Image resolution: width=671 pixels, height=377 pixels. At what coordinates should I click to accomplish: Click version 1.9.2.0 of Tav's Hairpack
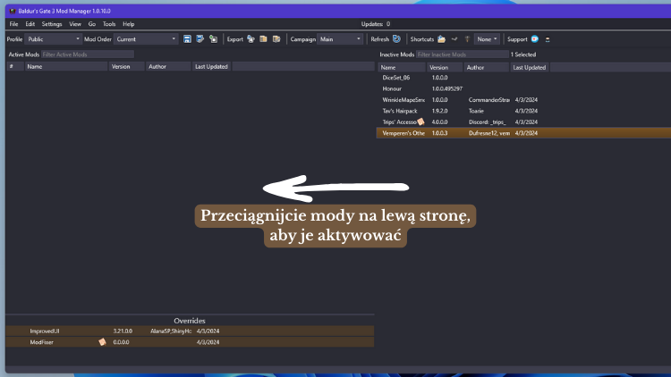[439, 111]
